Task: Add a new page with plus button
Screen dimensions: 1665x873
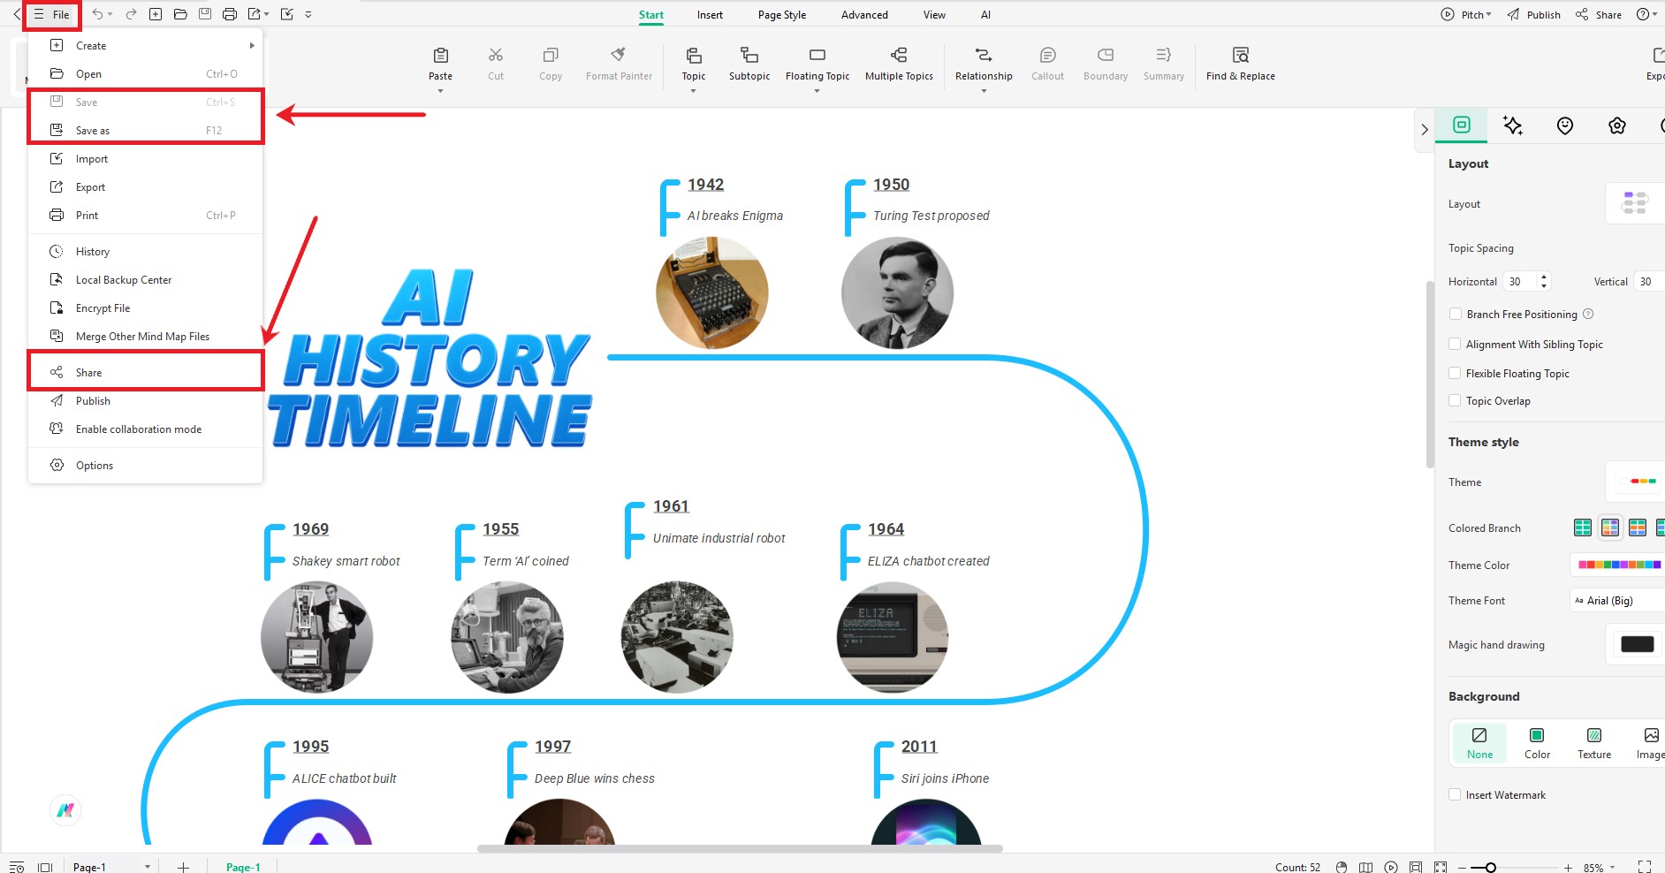Action: click(183, 867)
